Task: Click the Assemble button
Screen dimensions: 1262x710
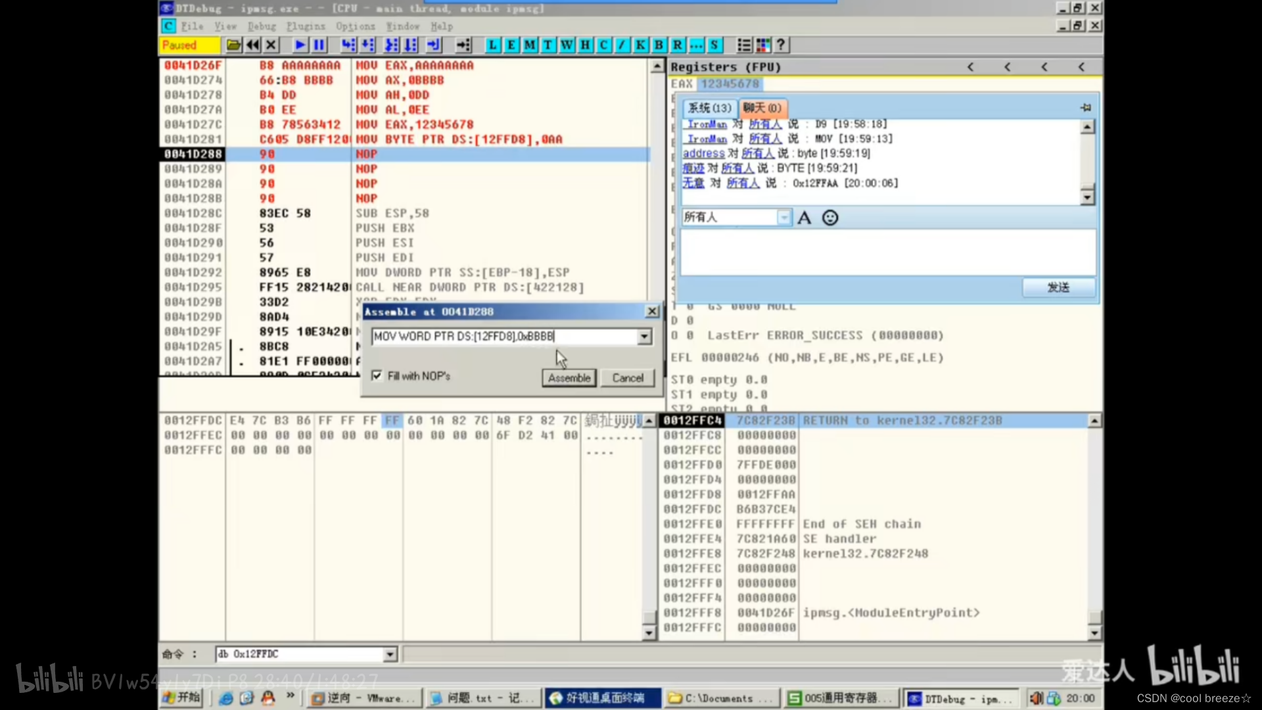Action: [x=569, y=378]
